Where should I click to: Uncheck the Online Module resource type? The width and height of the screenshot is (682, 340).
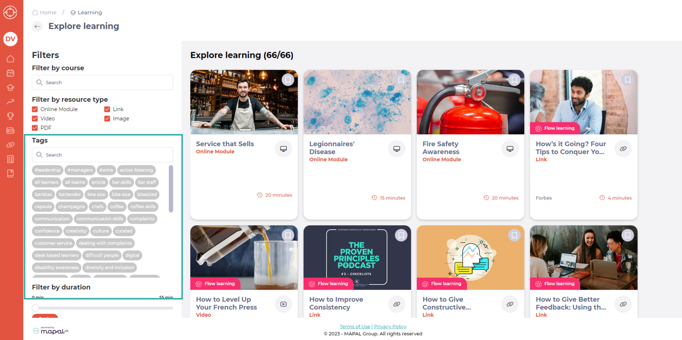pos(35,109)
